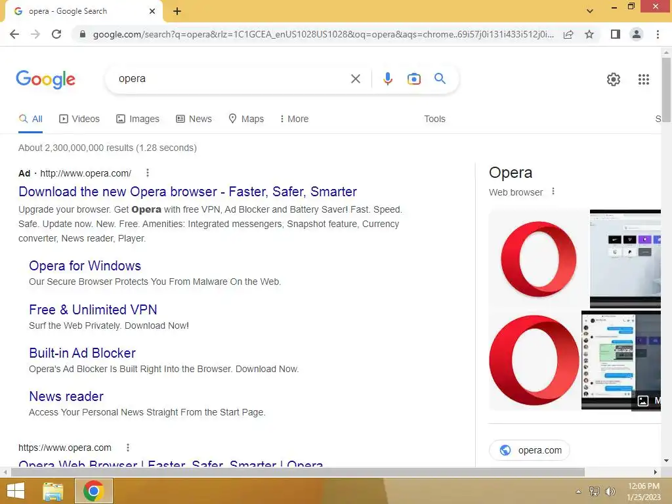
Task: Start a voice search with microphone
Action: pos(387,79)
